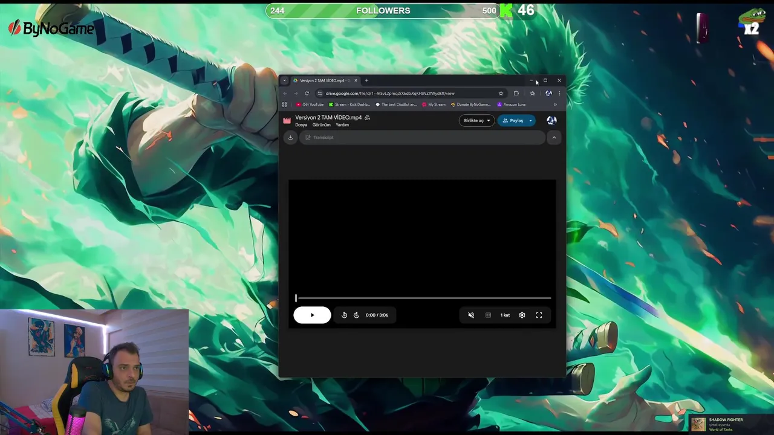Go back in browser history

[285, 93]
